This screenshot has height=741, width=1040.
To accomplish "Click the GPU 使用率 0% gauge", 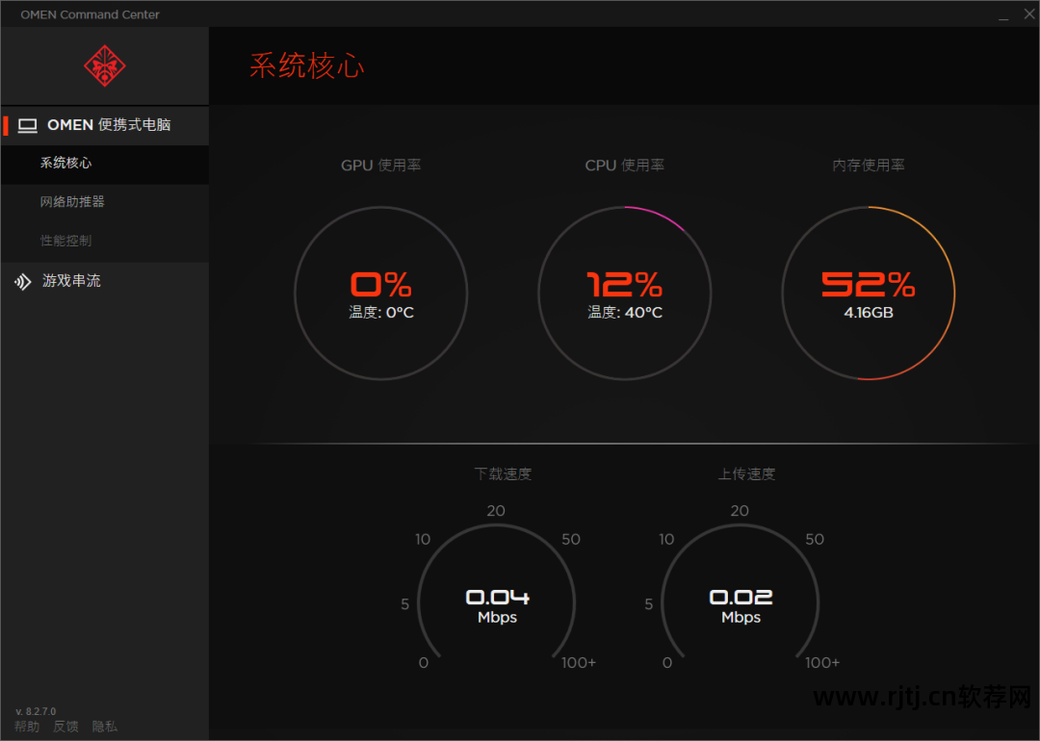I will [x=380, y=293].
